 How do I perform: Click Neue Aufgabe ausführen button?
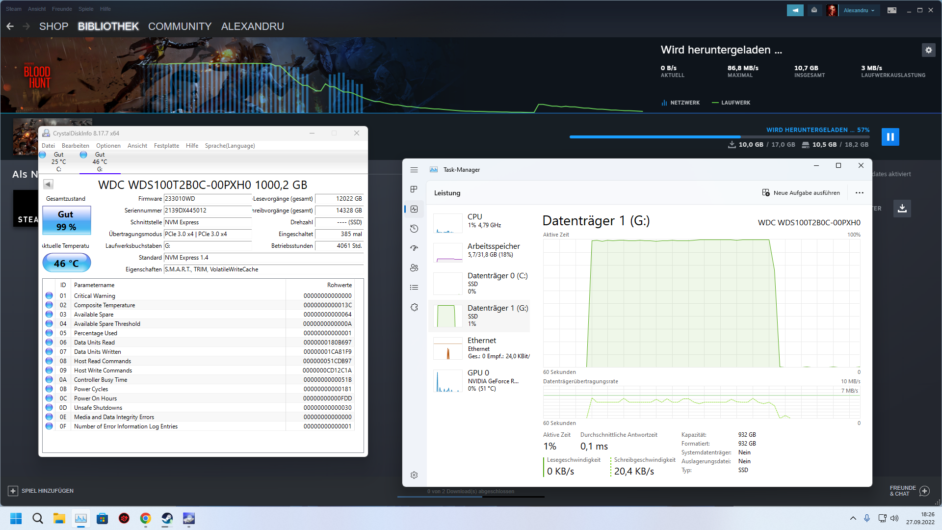[x=801, y=193]
